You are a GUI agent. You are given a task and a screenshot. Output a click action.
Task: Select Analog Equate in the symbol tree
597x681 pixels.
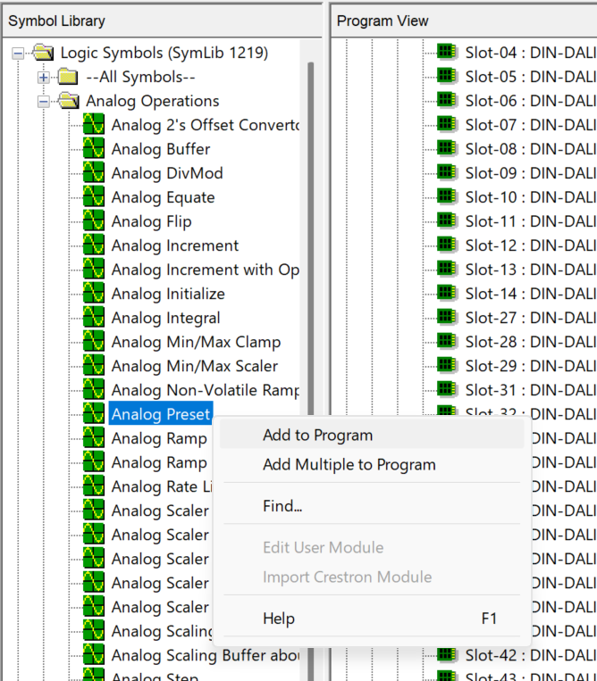pyautogui.click(x=163, y=197)
